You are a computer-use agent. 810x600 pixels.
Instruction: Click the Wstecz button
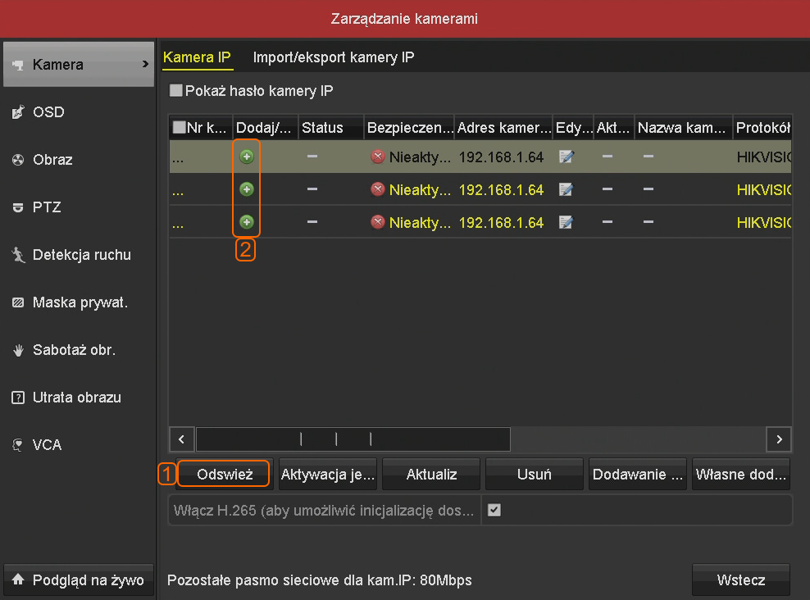741,580
